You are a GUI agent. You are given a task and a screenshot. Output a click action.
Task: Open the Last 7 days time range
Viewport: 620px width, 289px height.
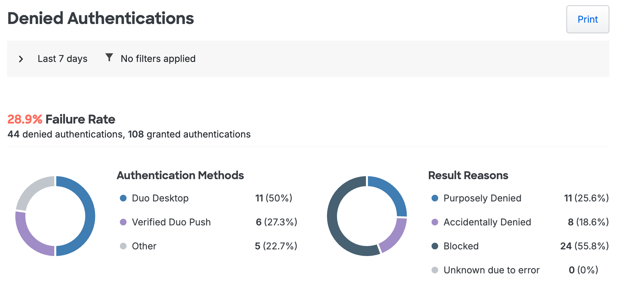coord(62,59)
